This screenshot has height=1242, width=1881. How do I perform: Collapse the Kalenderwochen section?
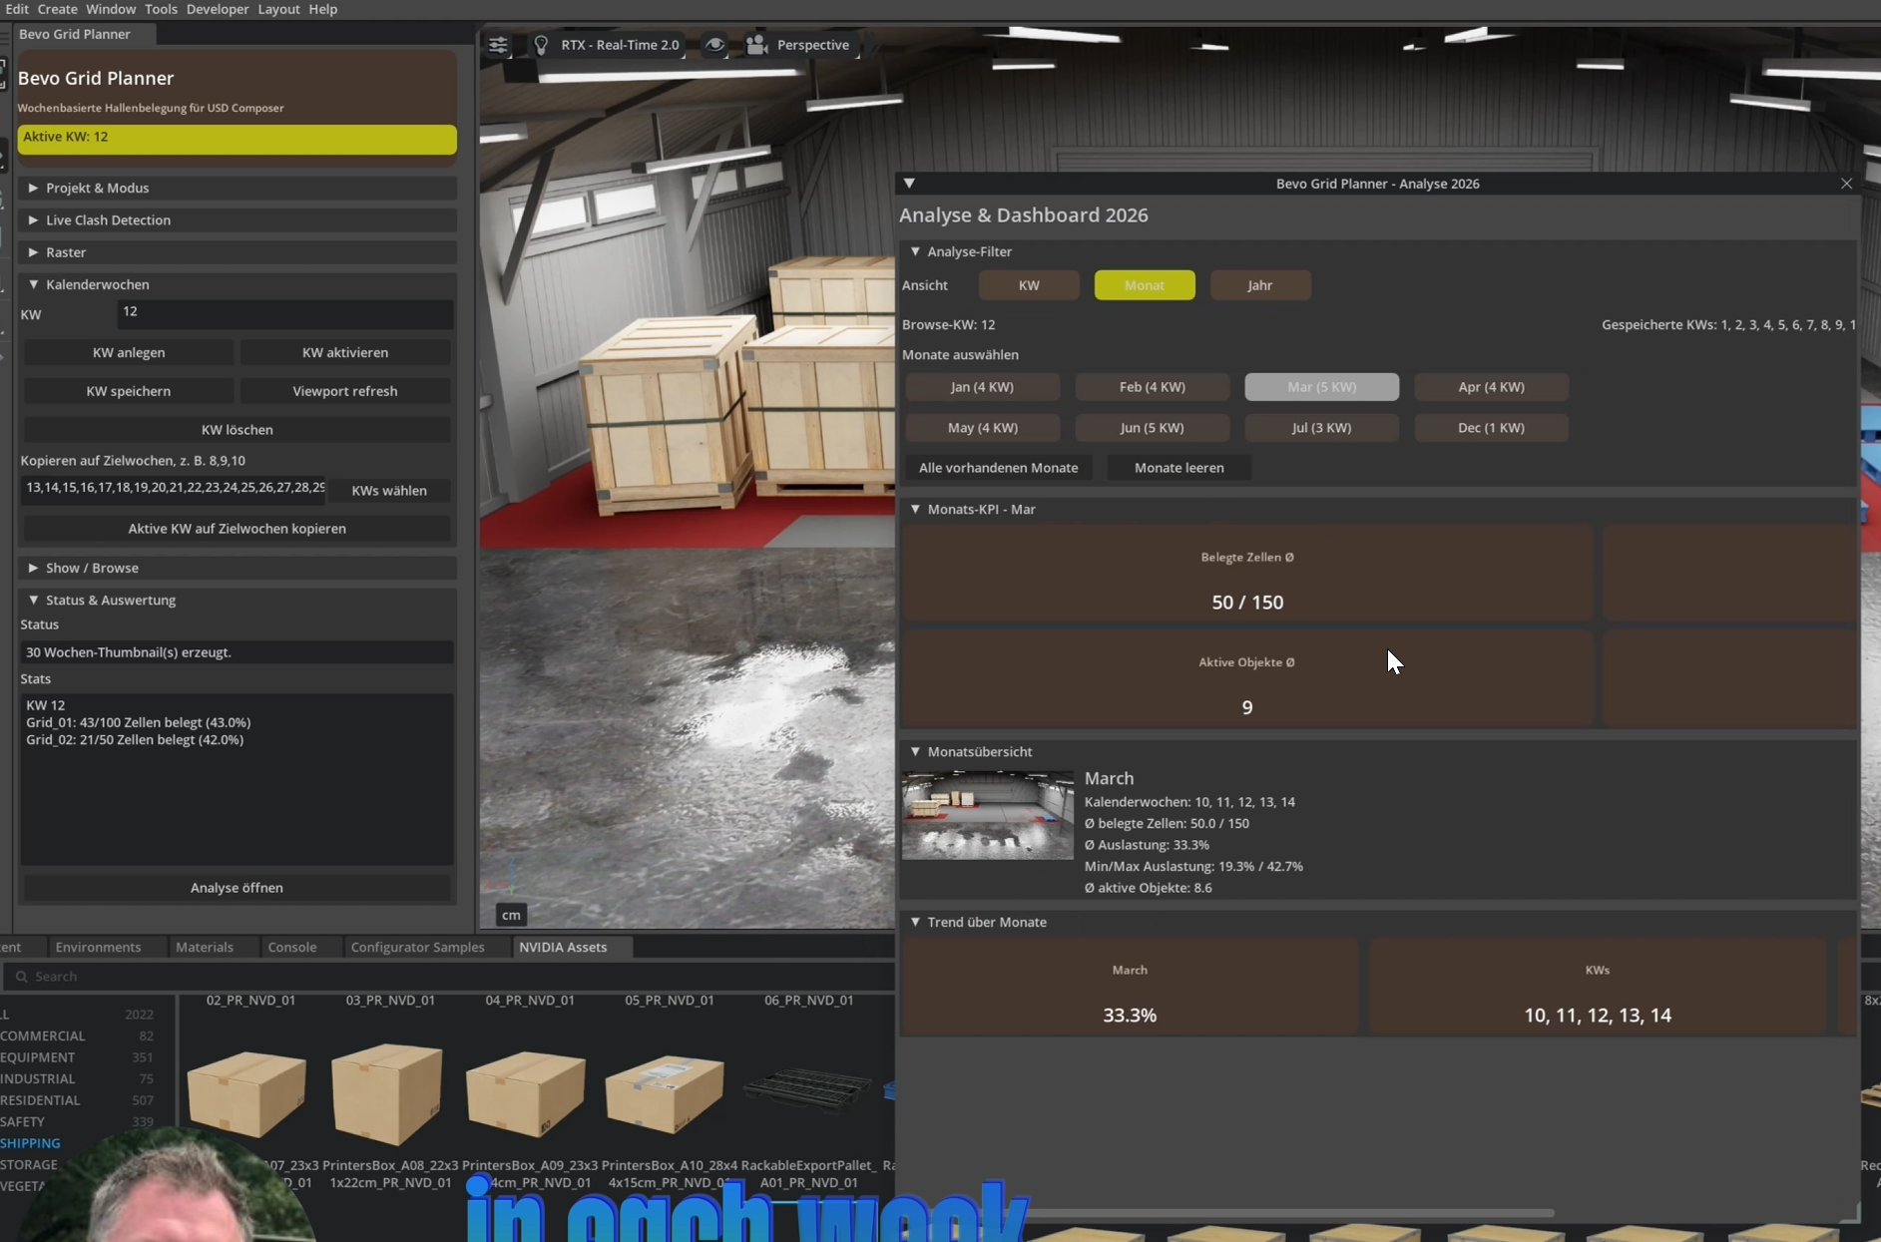237,284
